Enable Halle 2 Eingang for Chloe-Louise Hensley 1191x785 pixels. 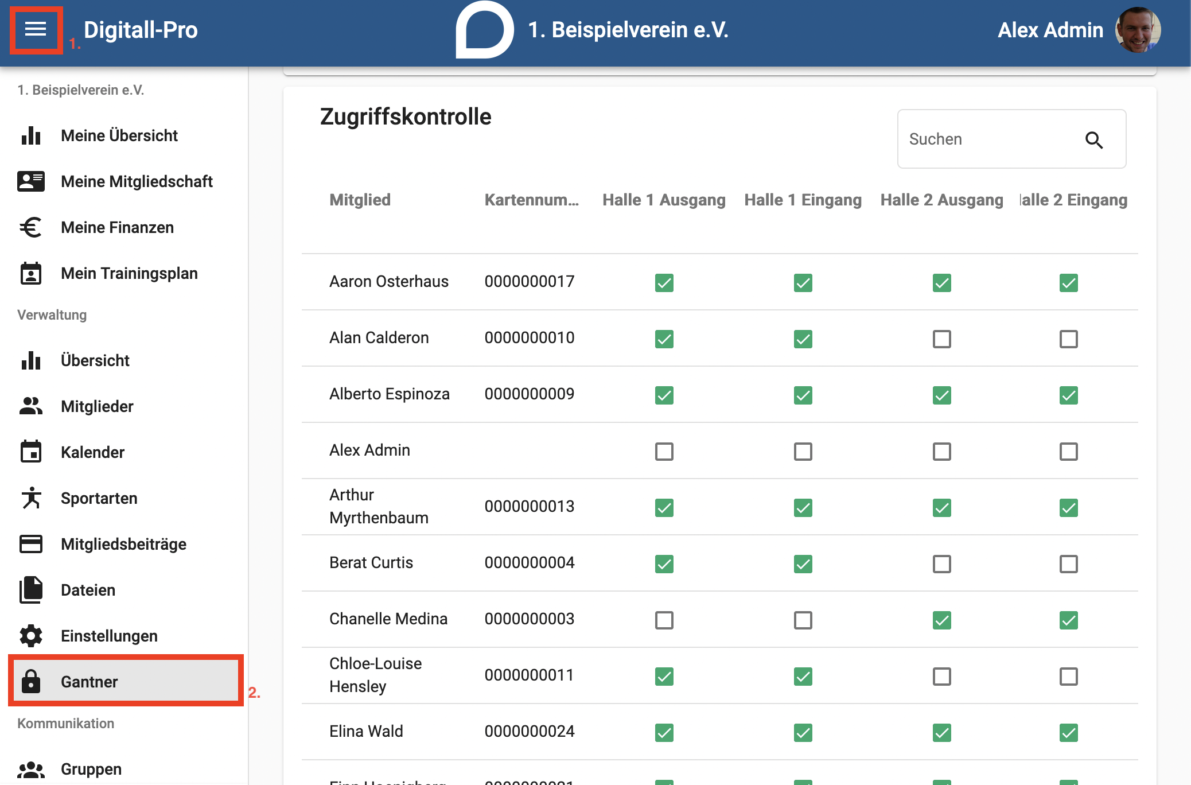tap(1069, 676)
